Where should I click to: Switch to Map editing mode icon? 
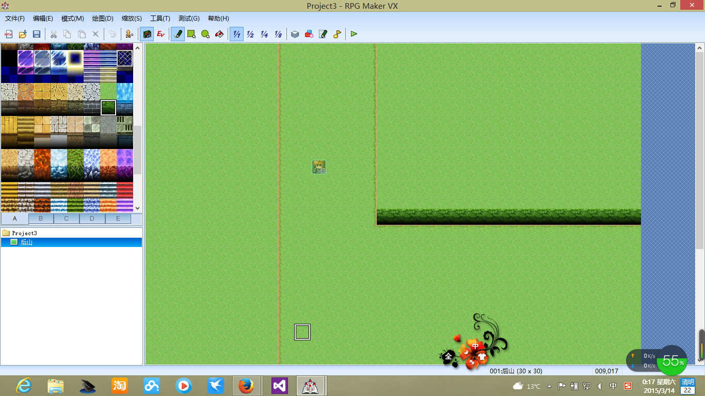(147, 34)
